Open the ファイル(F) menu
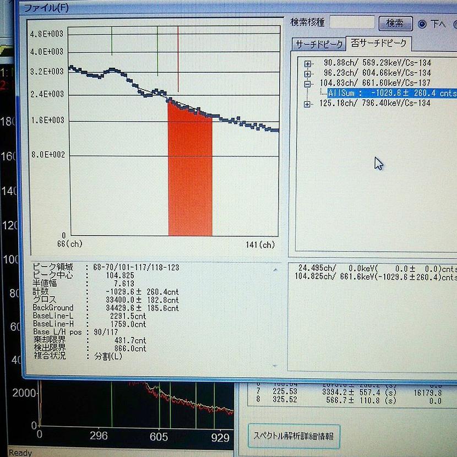 click(46, 7)
